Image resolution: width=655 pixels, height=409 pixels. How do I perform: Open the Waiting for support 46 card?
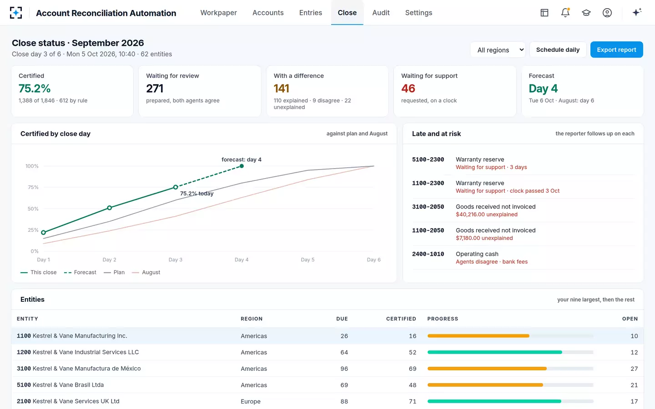click(x=455, y=91)
